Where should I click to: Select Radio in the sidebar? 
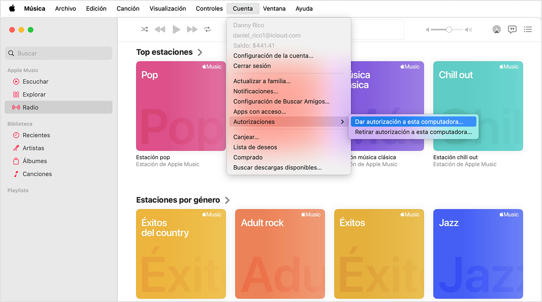click(58, 107)
